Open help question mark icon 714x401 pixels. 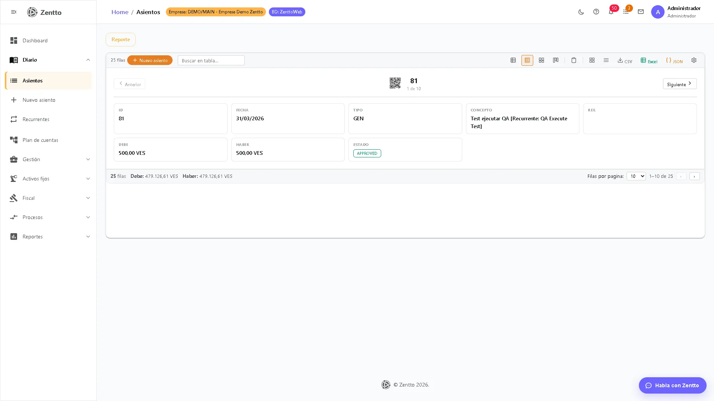596,12
